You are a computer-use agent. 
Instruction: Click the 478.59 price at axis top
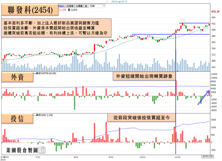215,12
